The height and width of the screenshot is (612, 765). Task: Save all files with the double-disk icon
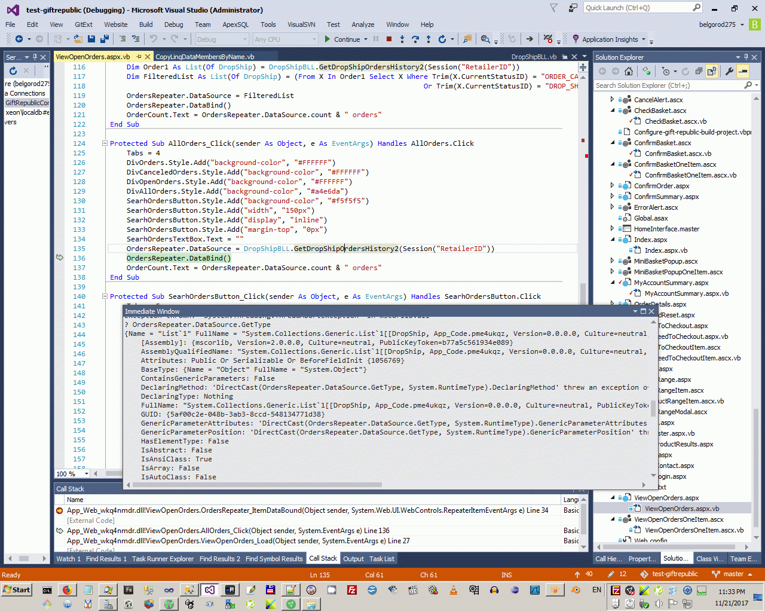pos(105,39)
